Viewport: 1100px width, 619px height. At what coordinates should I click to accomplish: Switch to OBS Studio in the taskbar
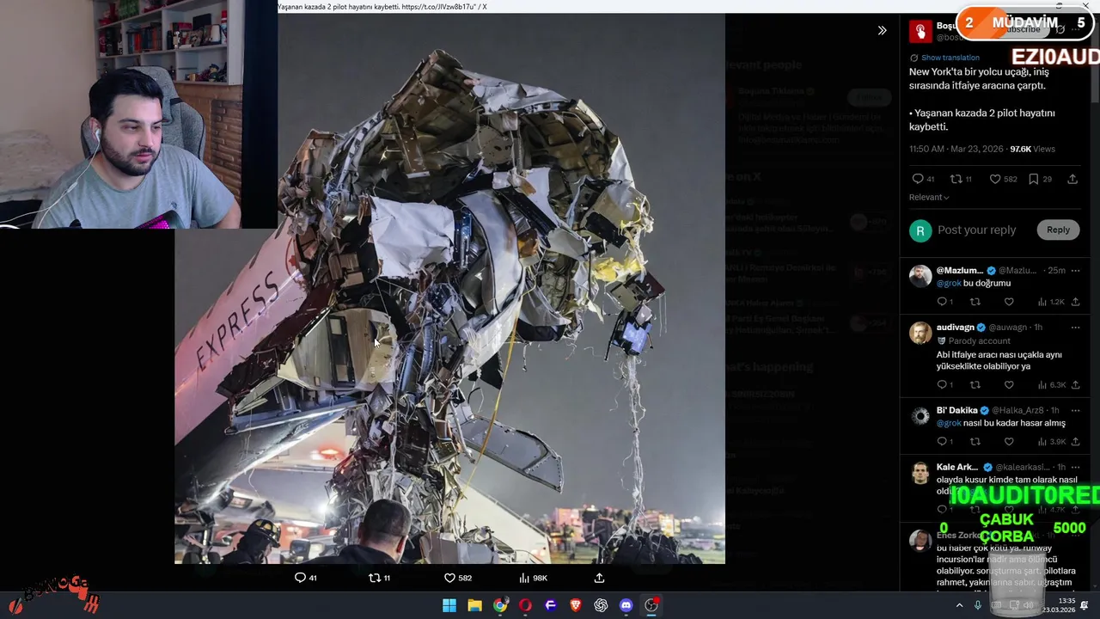click(651, 605)
